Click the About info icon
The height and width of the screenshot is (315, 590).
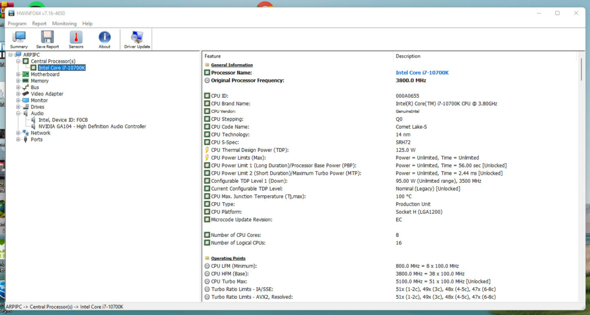coord(104,40)
